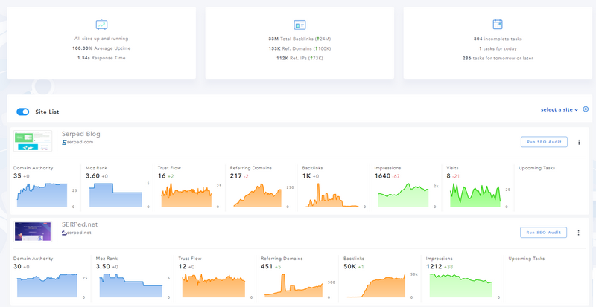Click '1 tasks for today' text
This screenshot has width=596, height=307.
point(498,48)
